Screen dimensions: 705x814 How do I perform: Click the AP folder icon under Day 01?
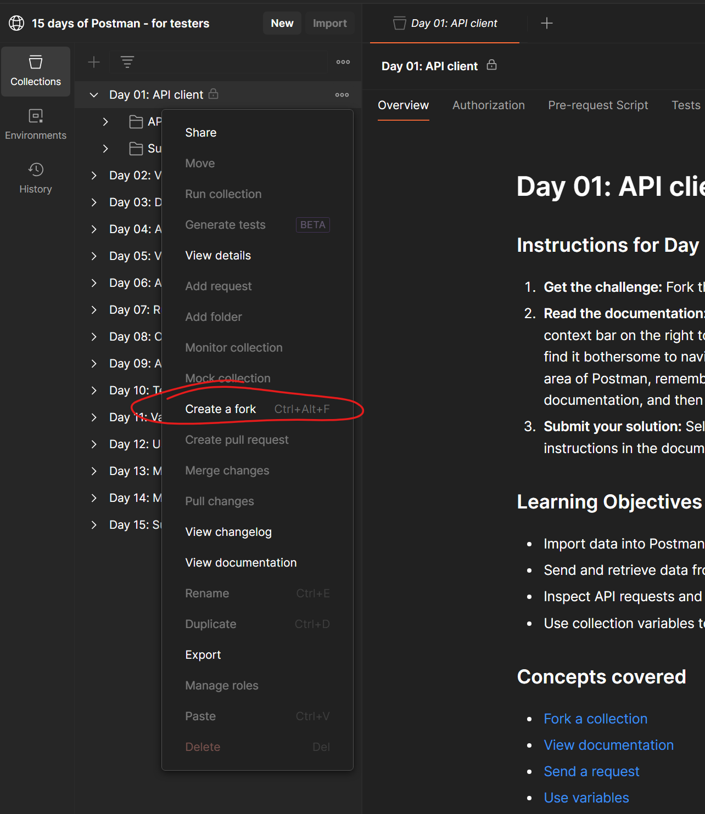(136, 121)
